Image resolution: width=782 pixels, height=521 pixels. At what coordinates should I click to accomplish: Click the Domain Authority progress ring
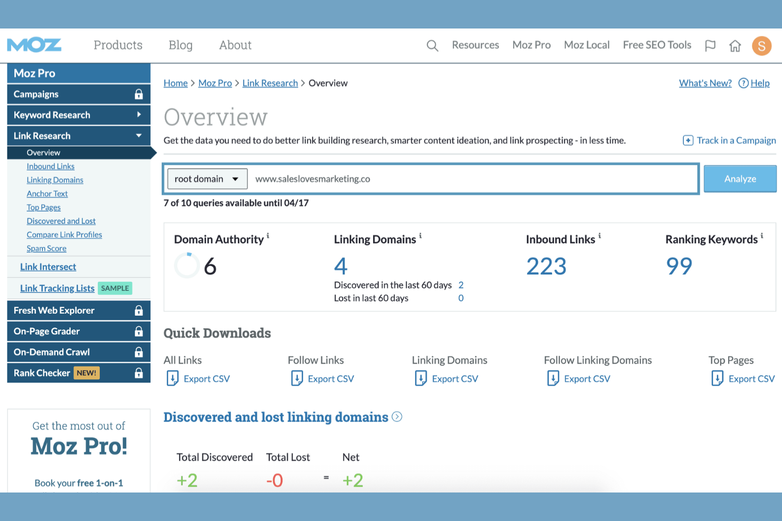pyautogui.click(x=187, y=266)
